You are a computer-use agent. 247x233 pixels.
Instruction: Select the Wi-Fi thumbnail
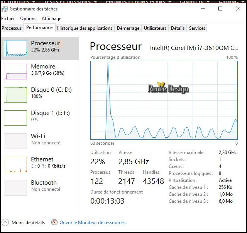point(15,141)
